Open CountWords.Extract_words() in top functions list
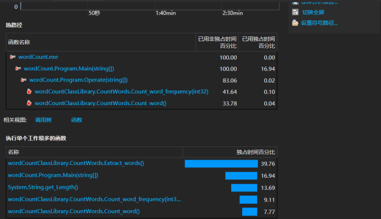The height and width of the screenshot is (219, 381). coord(76,163)
